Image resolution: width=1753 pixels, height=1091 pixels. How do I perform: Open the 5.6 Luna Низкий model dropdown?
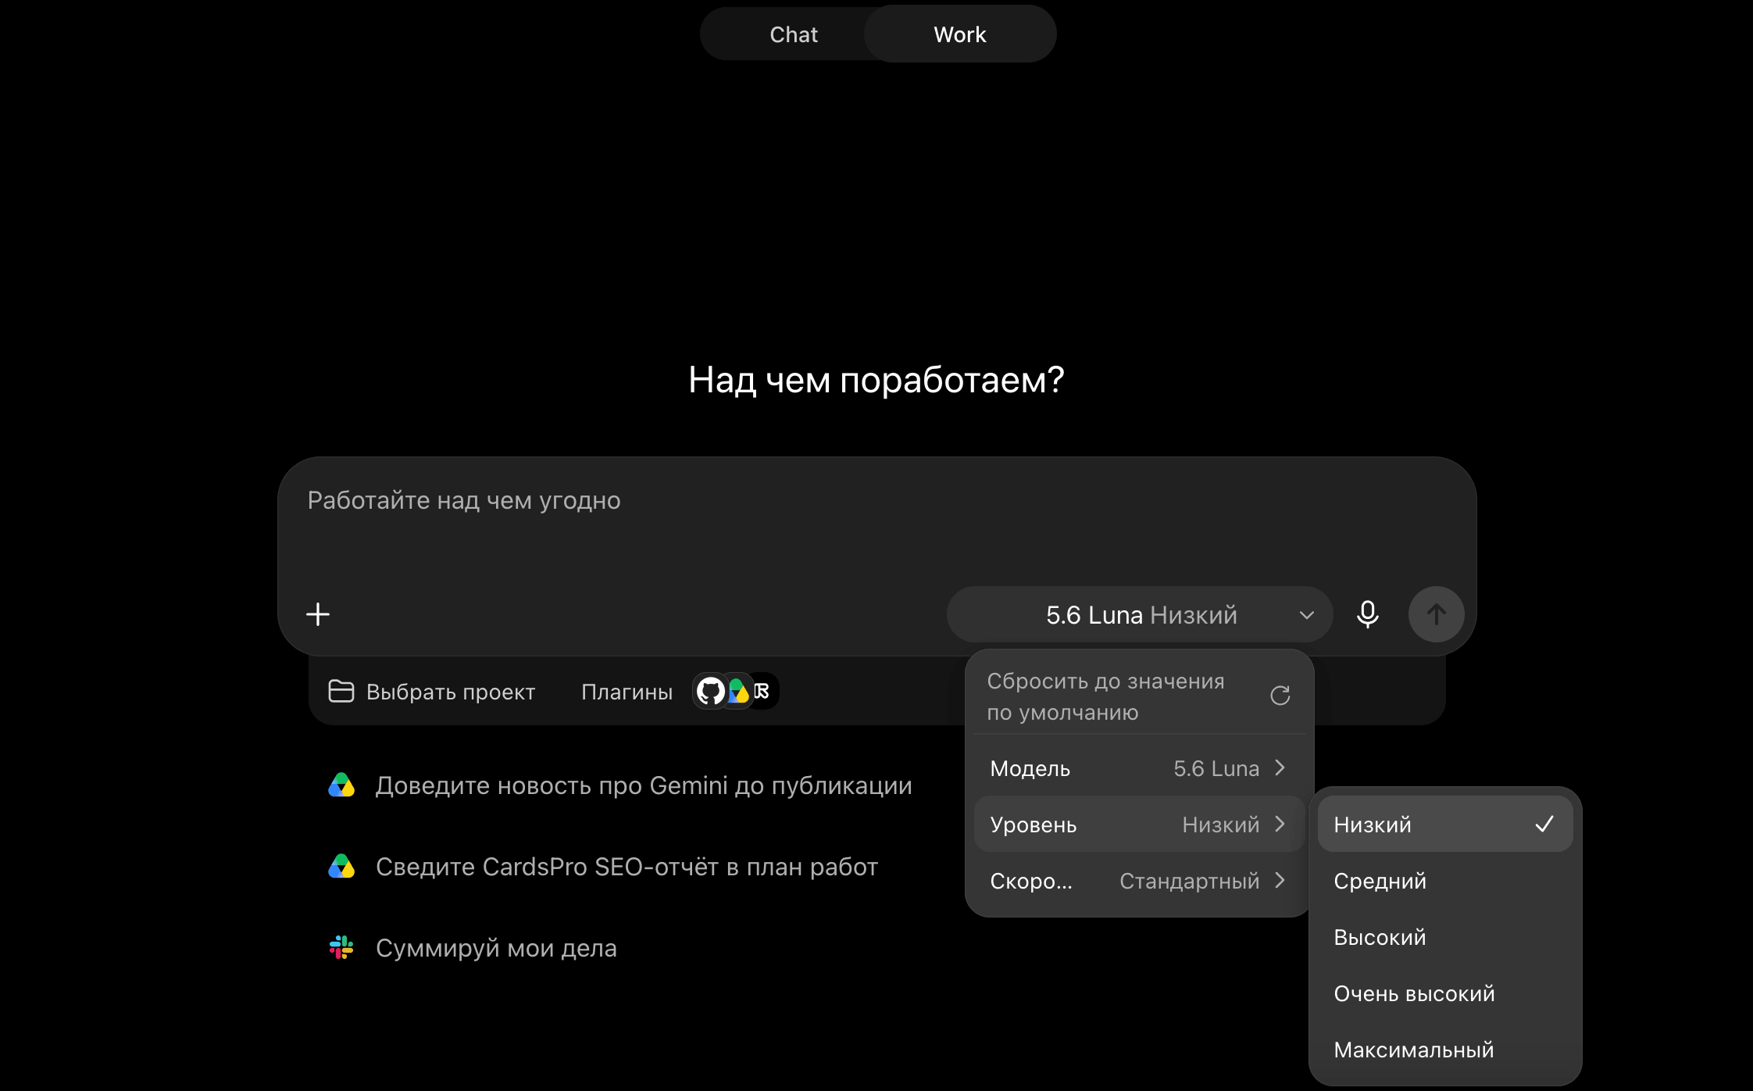1140,615
